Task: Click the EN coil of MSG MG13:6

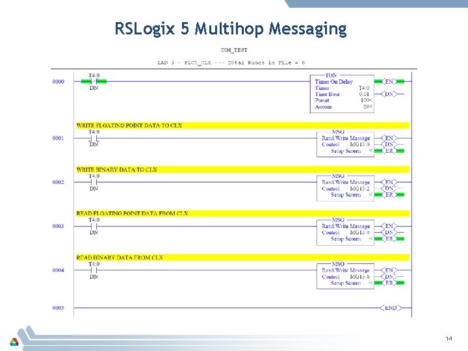Action: (389, 270)
